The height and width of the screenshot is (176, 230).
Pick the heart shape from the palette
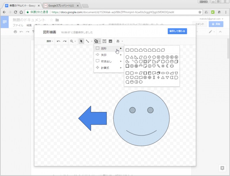tap(154, 66)
